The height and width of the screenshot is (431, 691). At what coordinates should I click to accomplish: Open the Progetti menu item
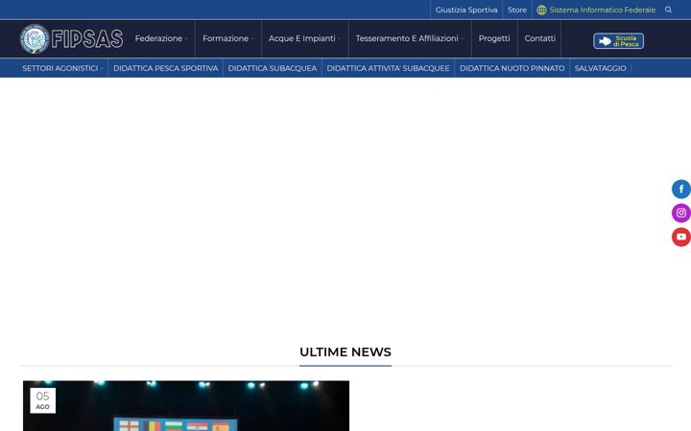[494, 38]
